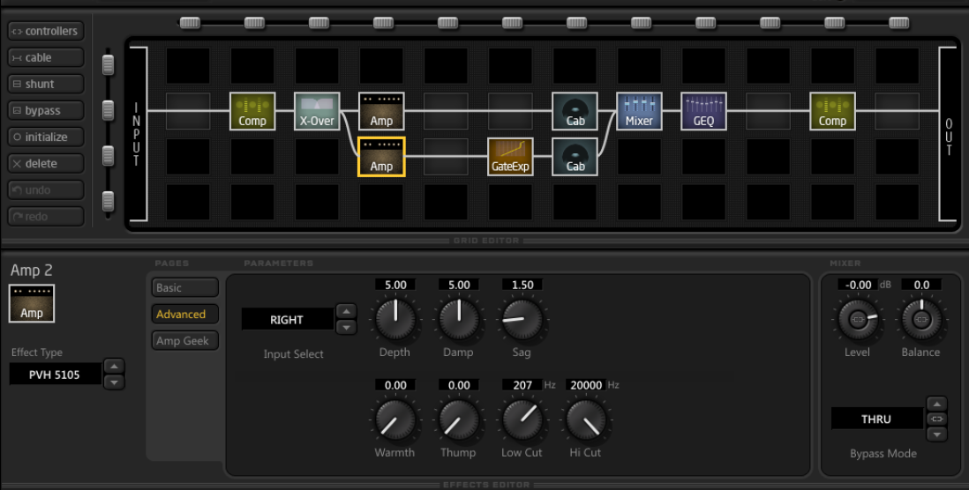
Task: Click the Sag value field 1.50
Action: tap(522, 286)
